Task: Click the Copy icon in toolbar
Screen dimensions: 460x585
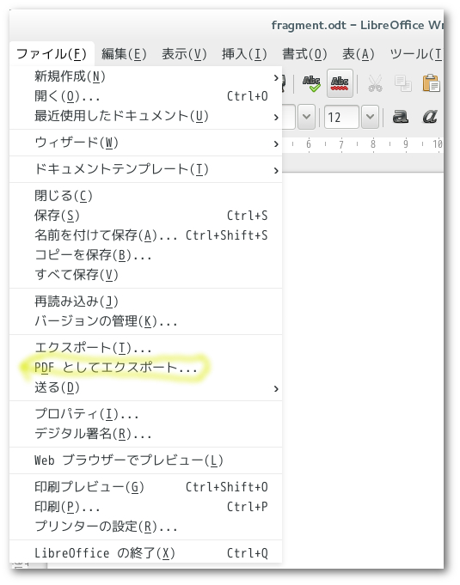Action: pyautogui.click(x=403, y=83)
